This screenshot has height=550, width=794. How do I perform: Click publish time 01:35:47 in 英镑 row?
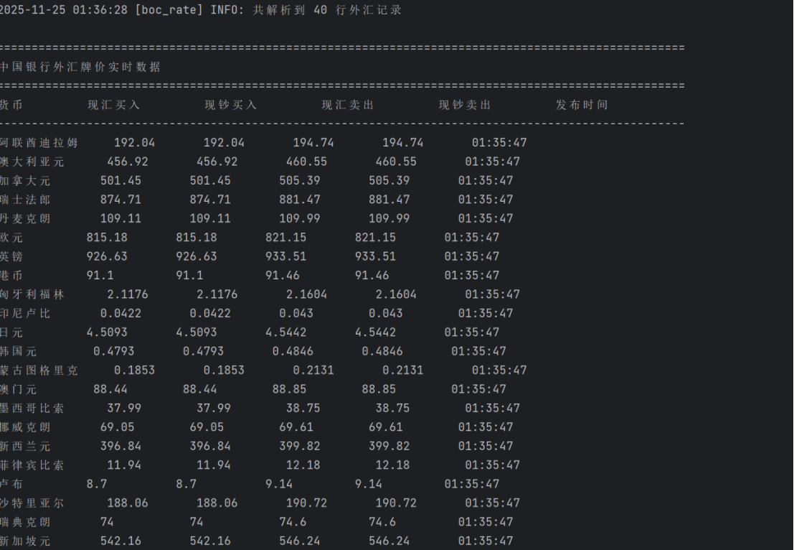[x=472, y=256]
